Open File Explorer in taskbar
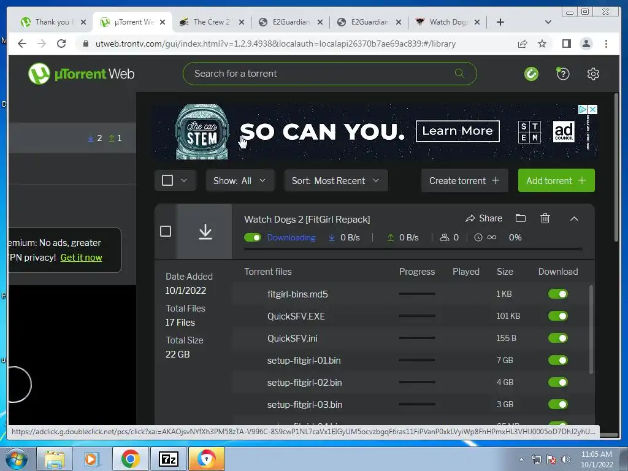Viewport: 628px width, 471px height. click(55, 459)
